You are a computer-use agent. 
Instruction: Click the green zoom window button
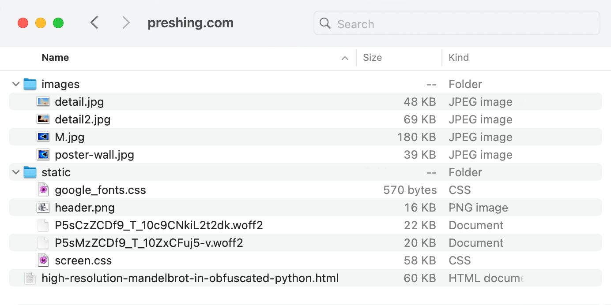tap(58, 23)
